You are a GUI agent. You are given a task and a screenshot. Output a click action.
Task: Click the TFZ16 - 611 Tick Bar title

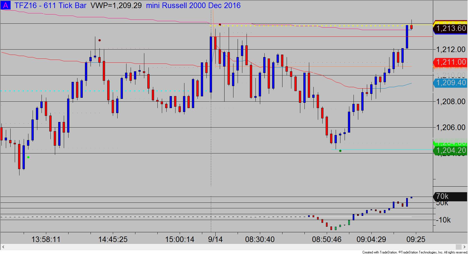50,6
